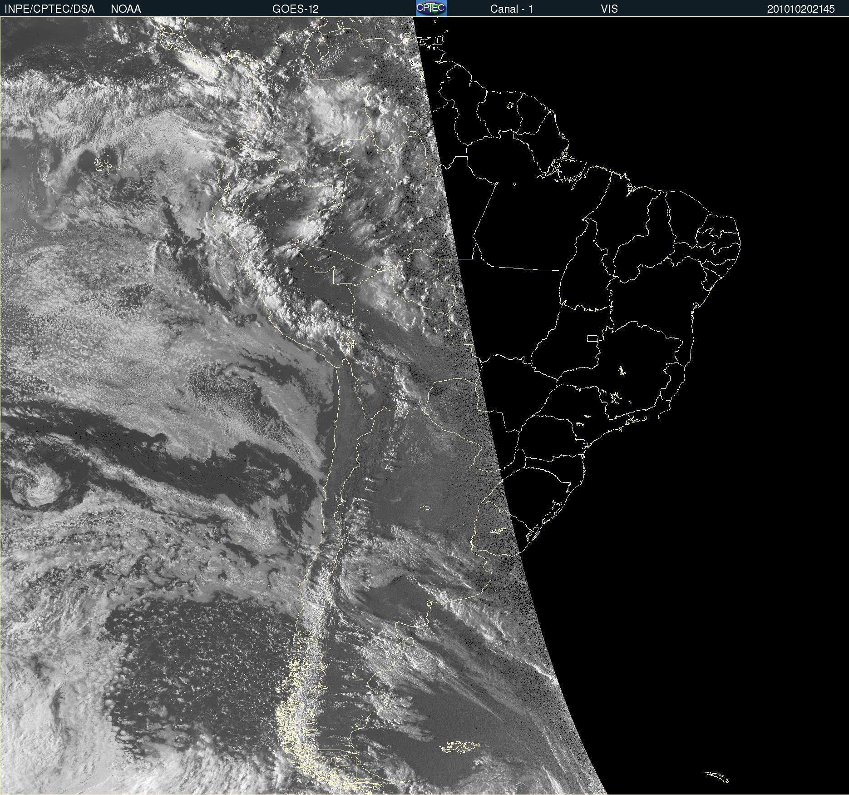Click the timestamp '201010202145'
The width and height of the screenshot is (849, 795).
[801, 9]
